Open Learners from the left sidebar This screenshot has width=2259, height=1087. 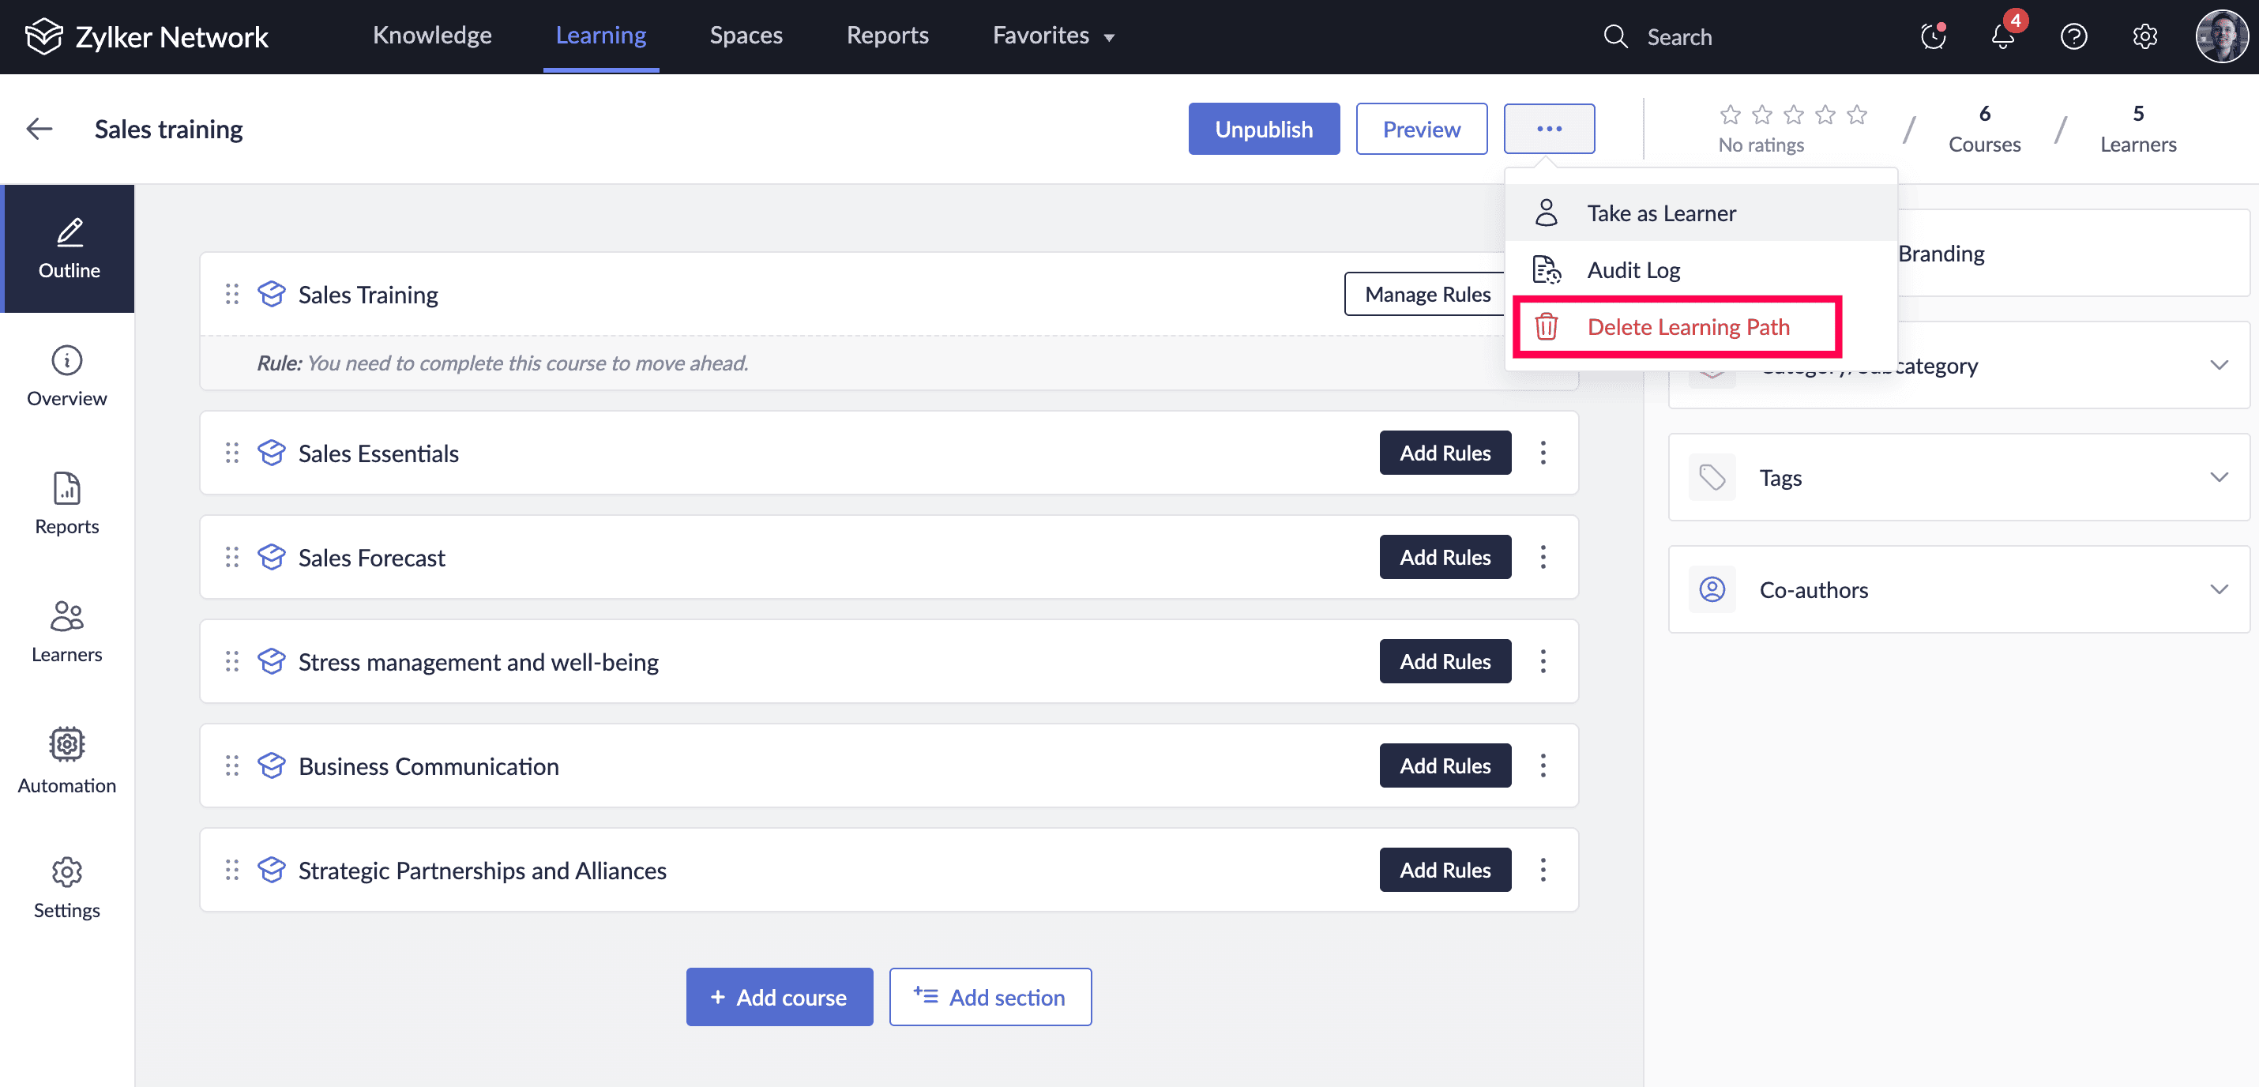pos(66,632)
